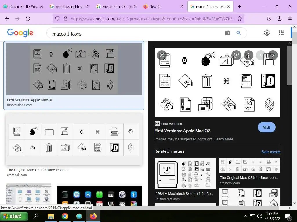Click the preview panel vertical scrollbar
This screenshot has height=222, width=297.
[x=289, y=65]
